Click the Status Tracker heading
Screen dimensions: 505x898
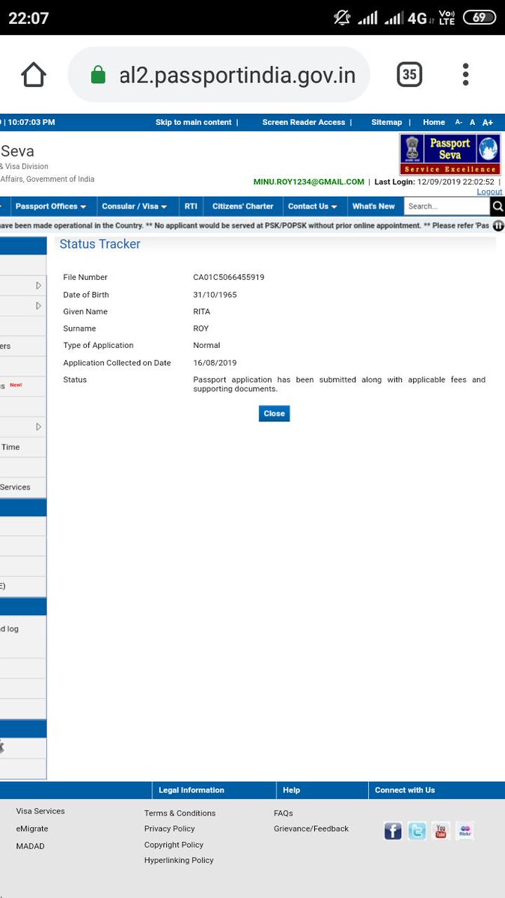click(100, 244)
